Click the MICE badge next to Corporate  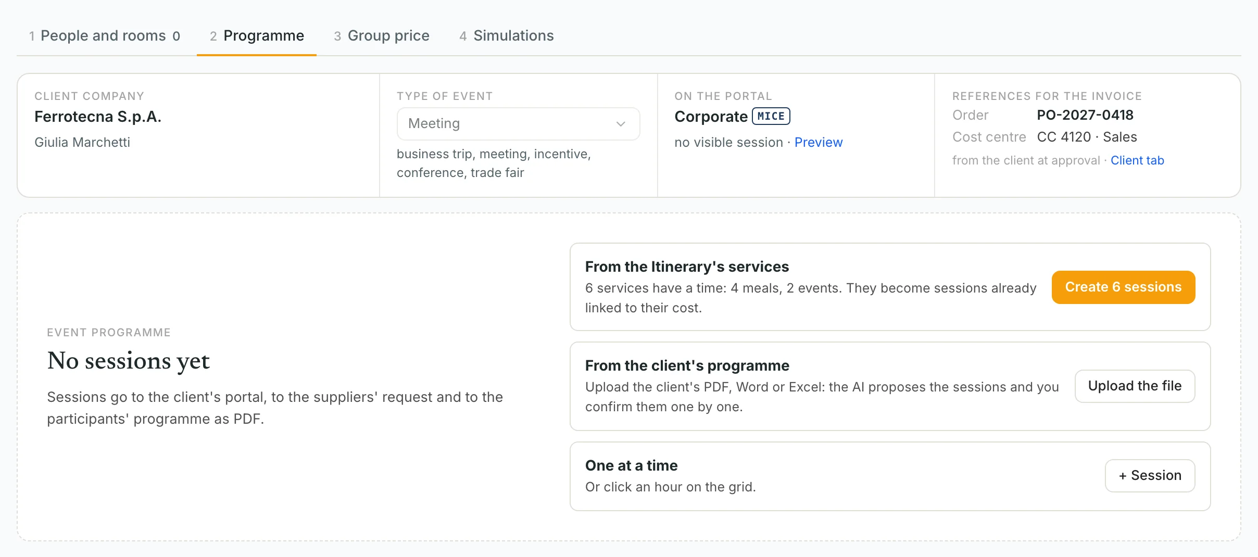(x=771, y=116)
